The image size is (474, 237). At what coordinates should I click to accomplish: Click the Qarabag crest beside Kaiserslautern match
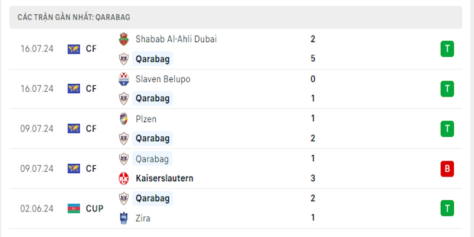123,159
